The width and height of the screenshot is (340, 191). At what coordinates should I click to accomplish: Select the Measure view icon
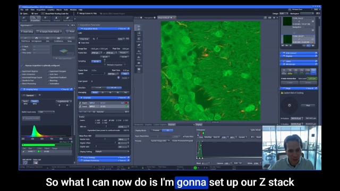click(x=139, y=64)
